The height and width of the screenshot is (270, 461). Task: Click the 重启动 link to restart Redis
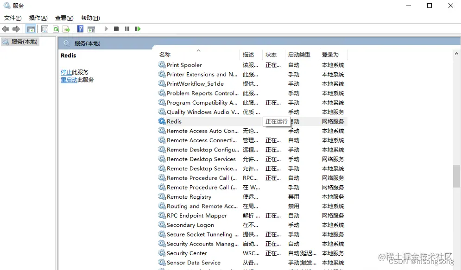(x=69, y=80)
